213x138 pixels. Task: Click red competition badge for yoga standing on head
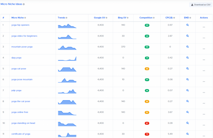coord(147,123)
